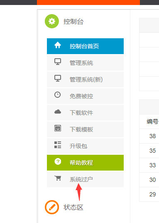Click the cloud icon beside 下载软件
159x223 pixels.
tap(58, 111)
